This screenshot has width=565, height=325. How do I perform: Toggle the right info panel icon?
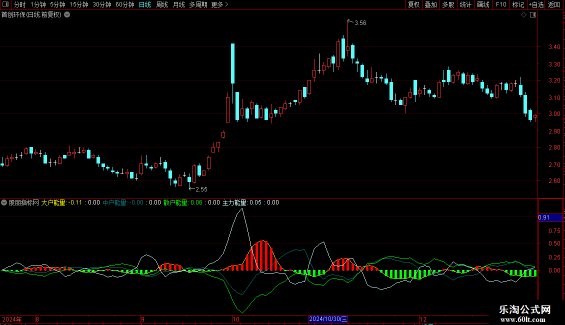click(x=533, y=15)
